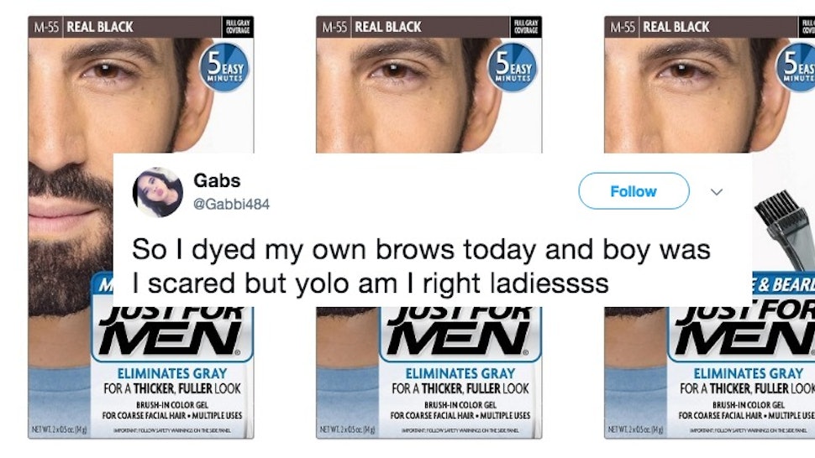The image size is (815, 458).
Task: Click the middle box's Full Gray Coverage label
Action: (526, 27)
